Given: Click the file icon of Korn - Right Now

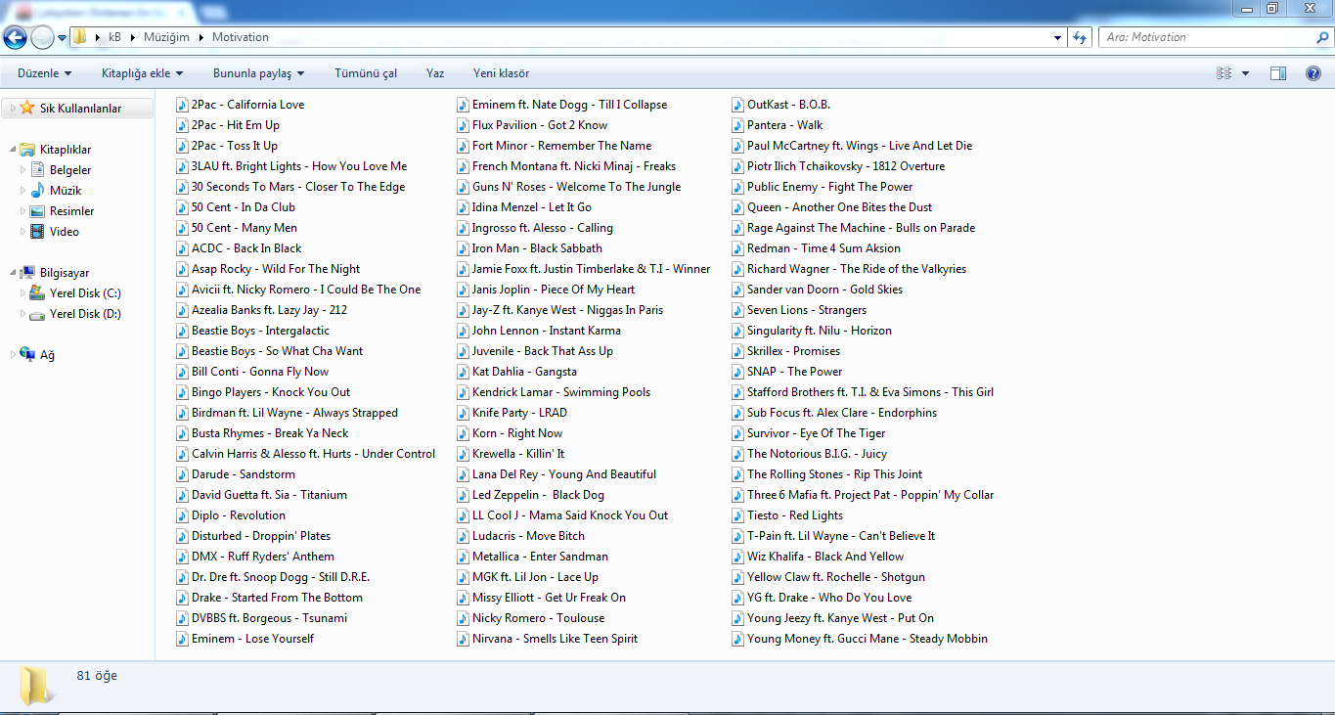Looking at the screenshot, I should pyautogui.click(x=464, y=433).
